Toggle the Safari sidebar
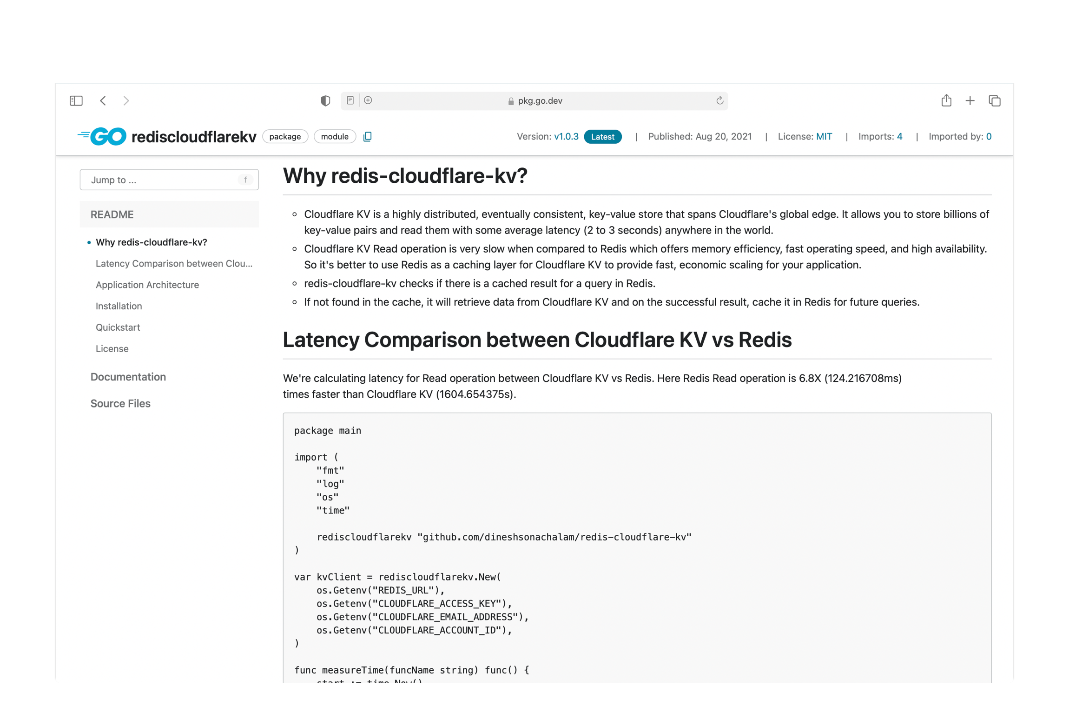1069x720 pixels. [x=76, y=100]
